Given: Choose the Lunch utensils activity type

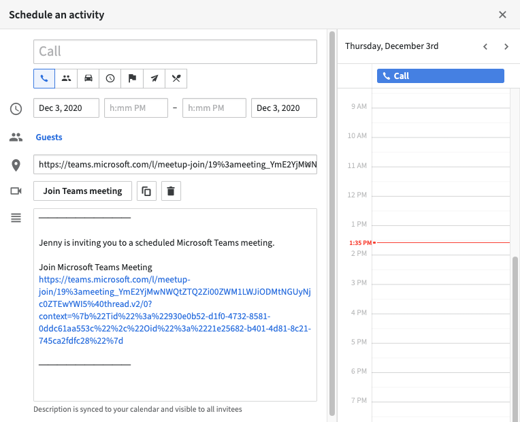Looking at the screenshot, I should [x=176, y=79].
